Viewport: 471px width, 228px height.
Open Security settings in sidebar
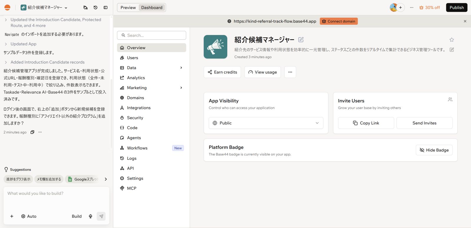[x=151, y=118]
